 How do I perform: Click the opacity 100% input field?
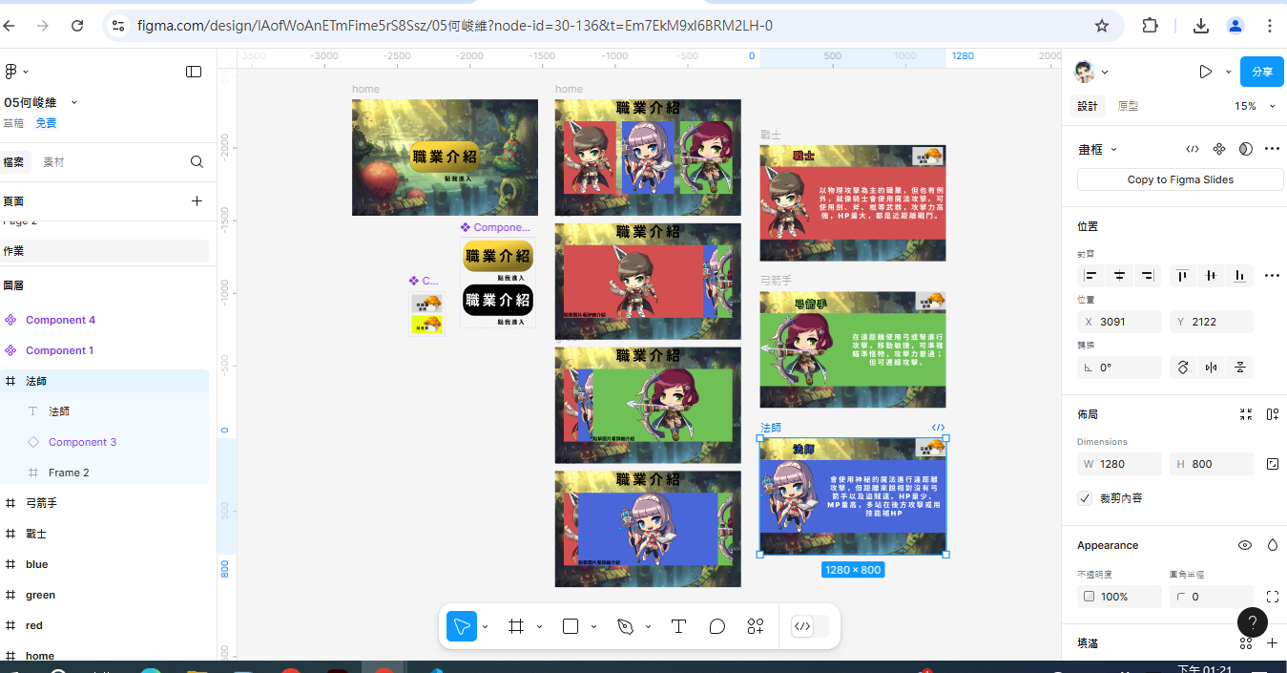pos(1119,597)
